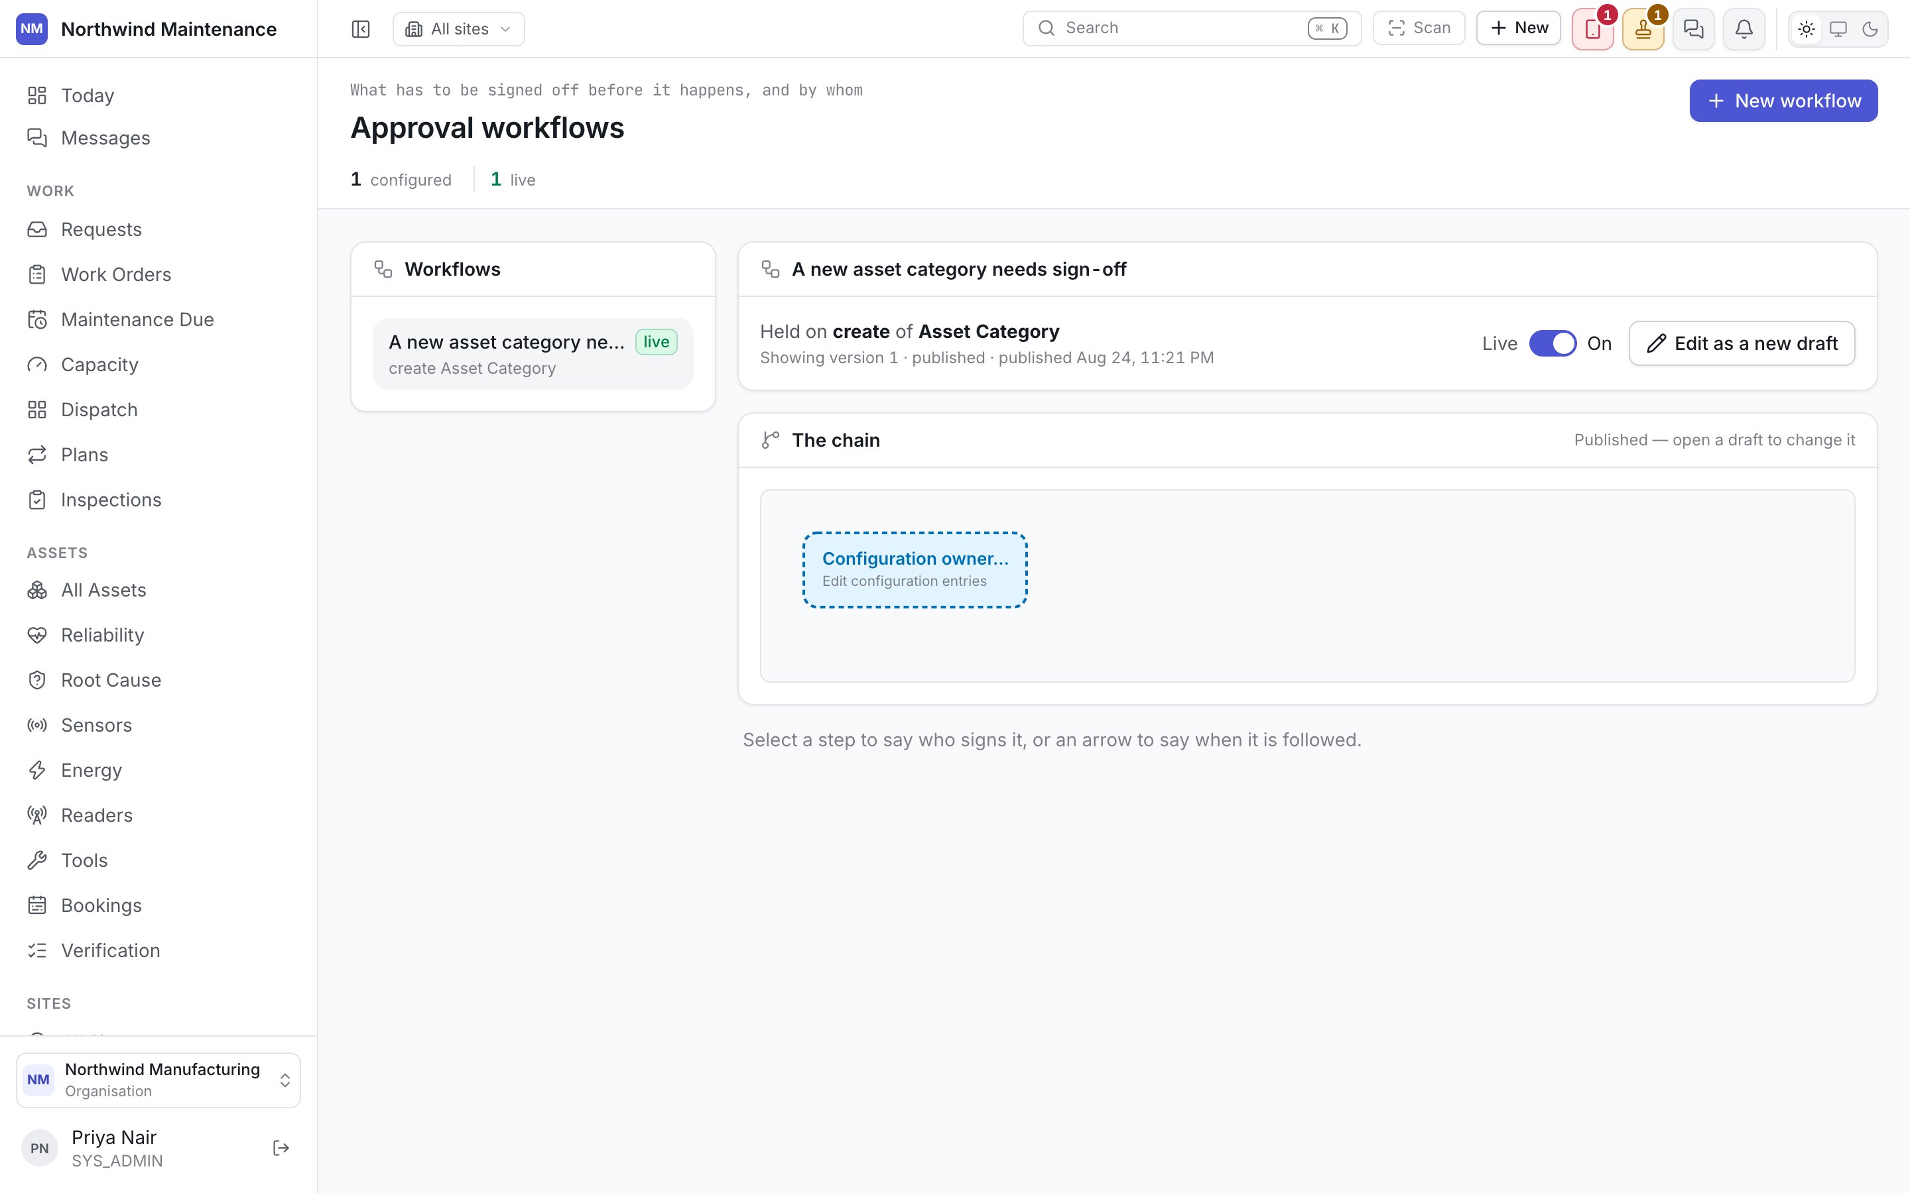
Task: Click the Dispatch grid icon
Action: pos(37,410)
